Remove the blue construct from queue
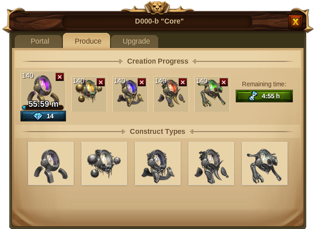Screen dimensions: 316x229 click(141, 82)
